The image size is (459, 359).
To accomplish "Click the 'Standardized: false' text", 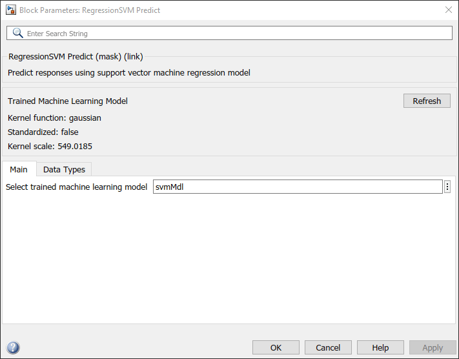I will coord(43,132).
